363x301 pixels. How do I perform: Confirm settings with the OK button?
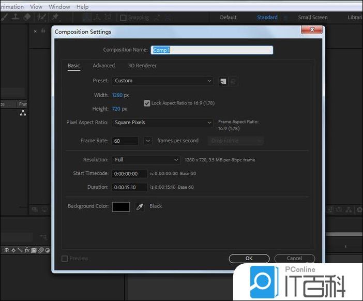tap(249, 258)
